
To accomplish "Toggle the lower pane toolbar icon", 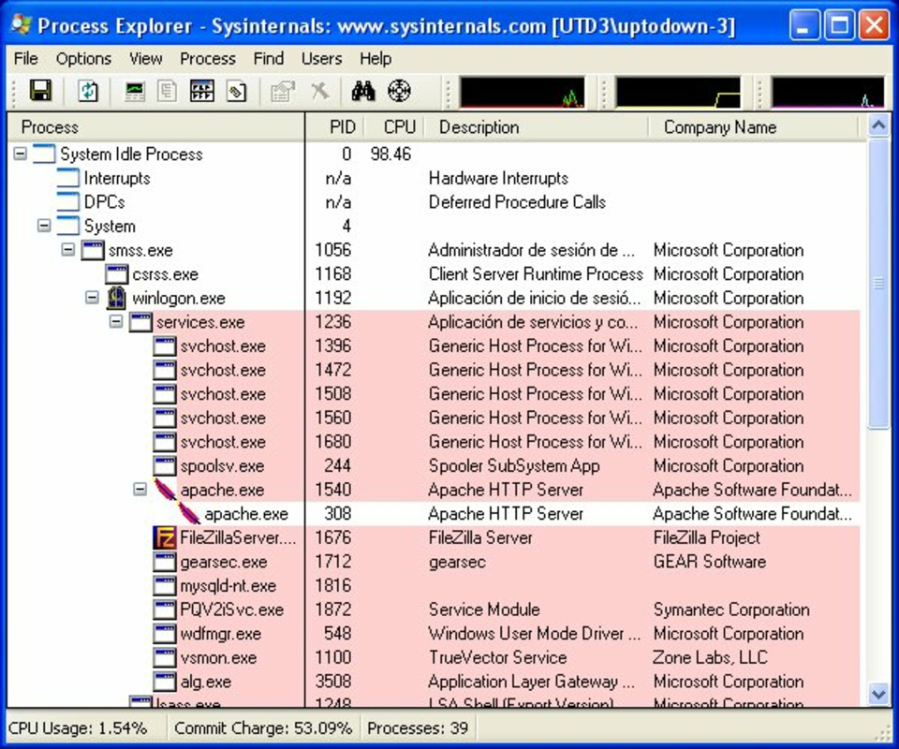I will coord(202,91).
